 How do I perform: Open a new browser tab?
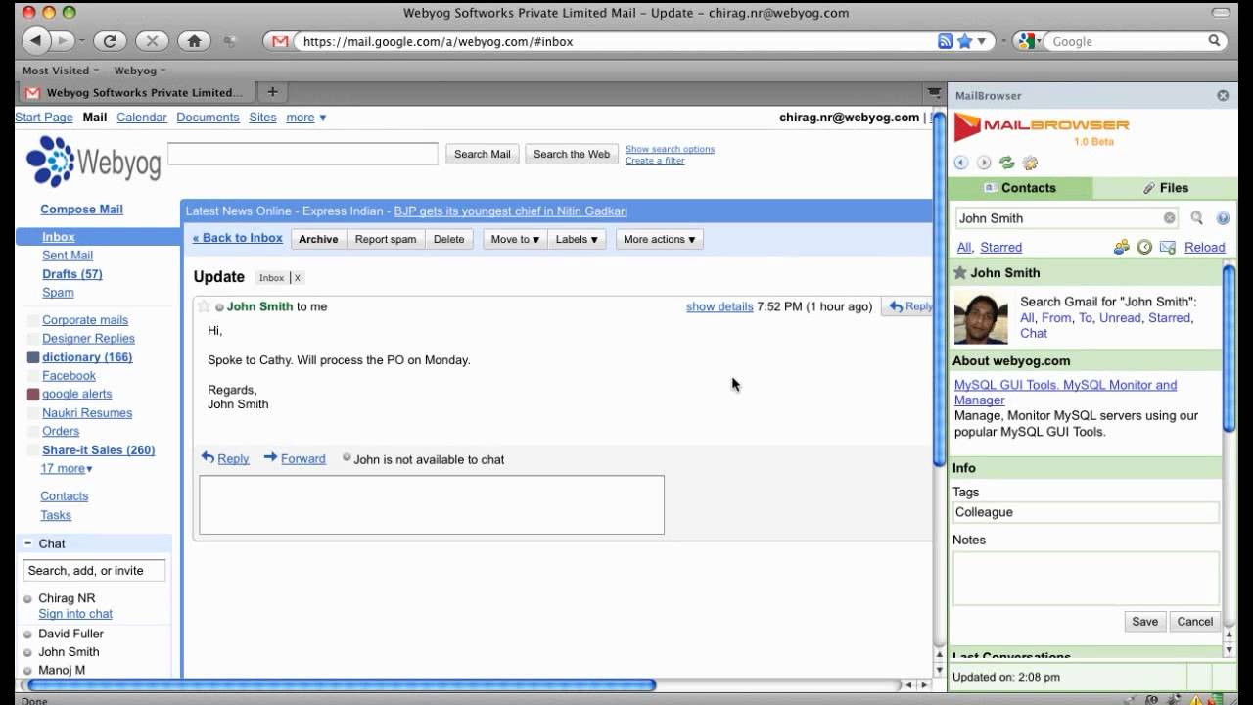pyautogui.click(x=272, y=92)
